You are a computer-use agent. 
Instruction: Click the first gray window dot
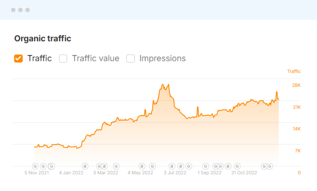[13, 10]
